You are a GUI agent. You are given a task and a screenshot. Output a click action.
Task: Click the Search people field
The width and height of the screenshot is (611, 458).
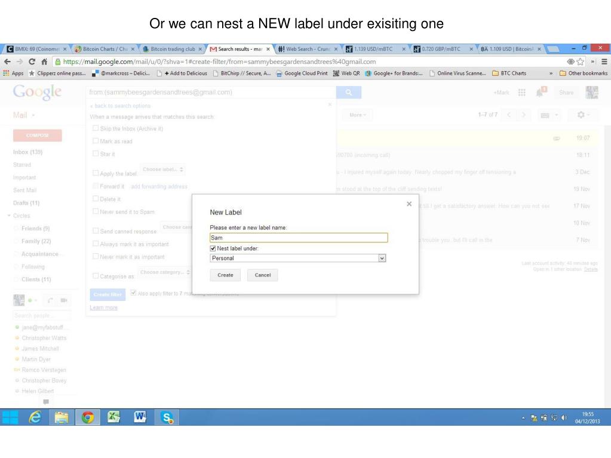tap(42, 315)
